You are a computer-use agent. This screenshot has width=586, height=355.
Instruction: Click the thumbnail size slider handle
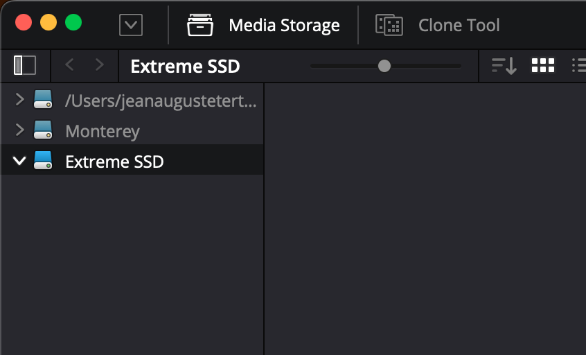384,66
